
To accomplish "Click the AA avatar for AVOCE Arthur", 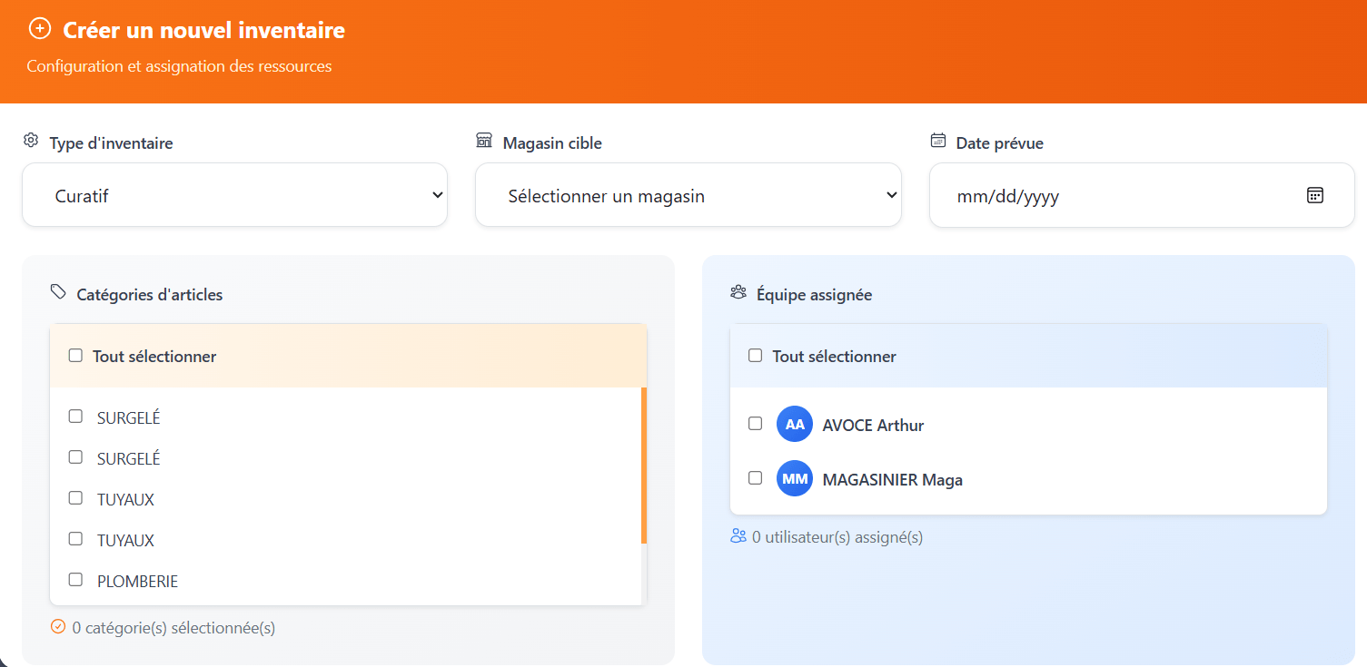I will tap(795, 424).
